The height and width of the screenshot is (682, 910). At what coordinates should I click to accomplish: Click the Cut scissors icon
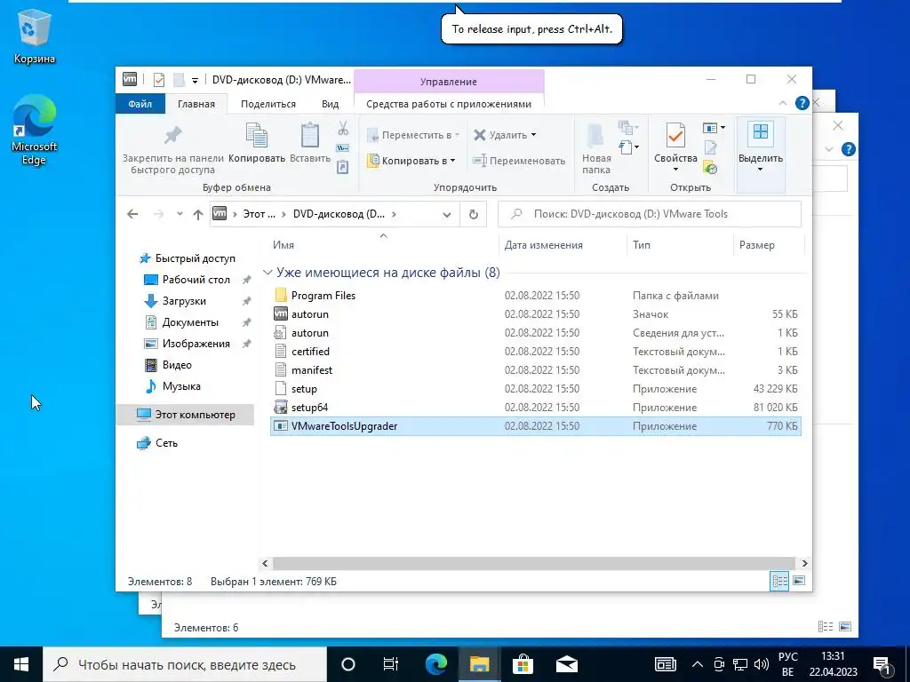343,128
